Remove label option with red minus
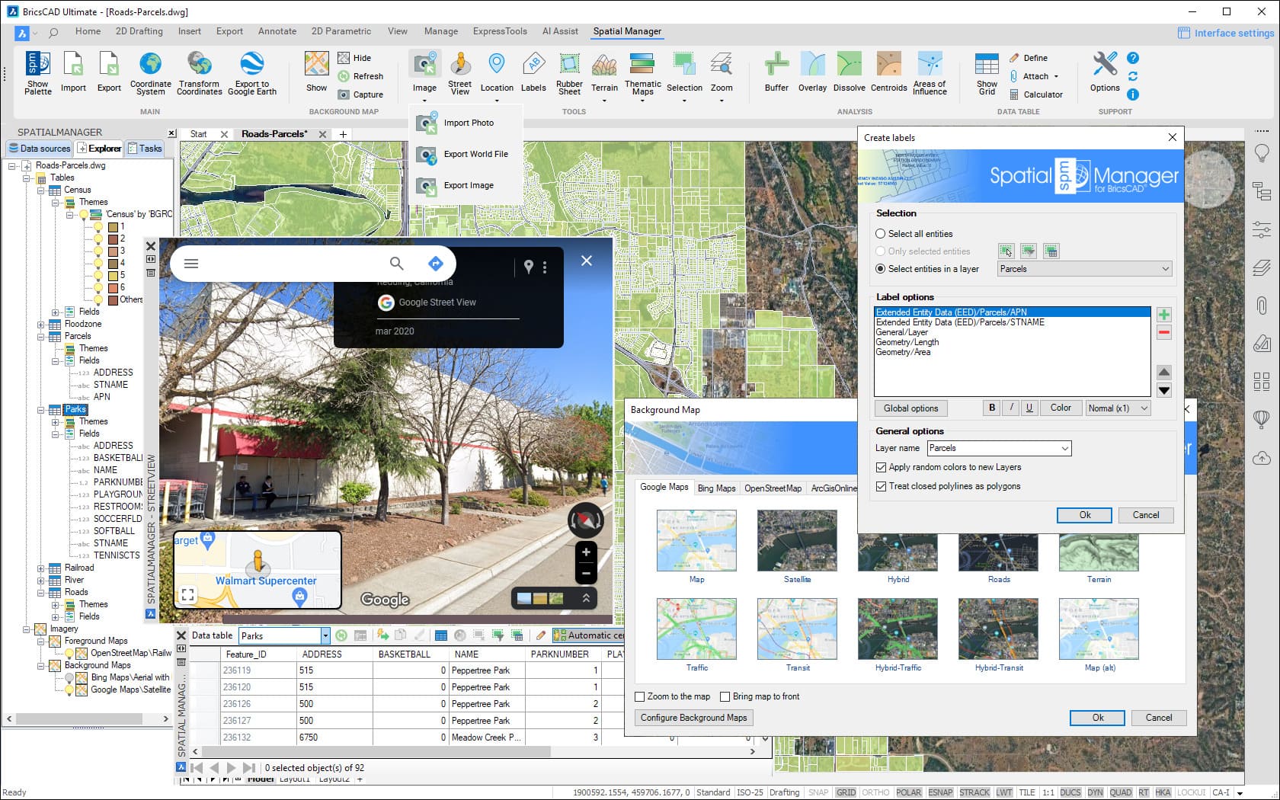This screenshot has width=1280, height=800. coord(1163,332)
